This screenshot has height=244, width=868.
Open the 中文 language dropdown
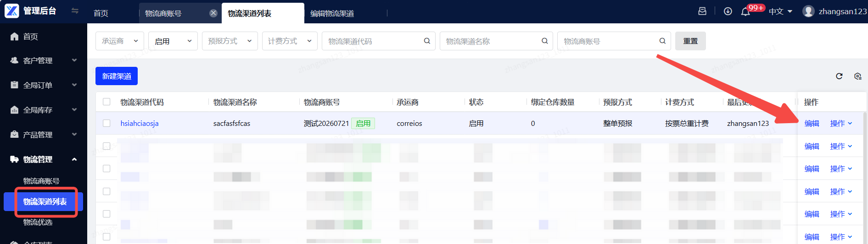point(780,11)
